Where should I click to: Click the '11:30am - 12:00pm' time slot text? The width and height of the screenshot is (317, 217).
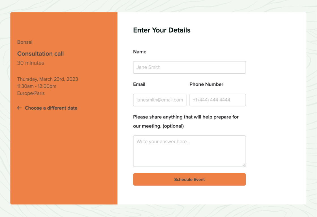point(37,86)
